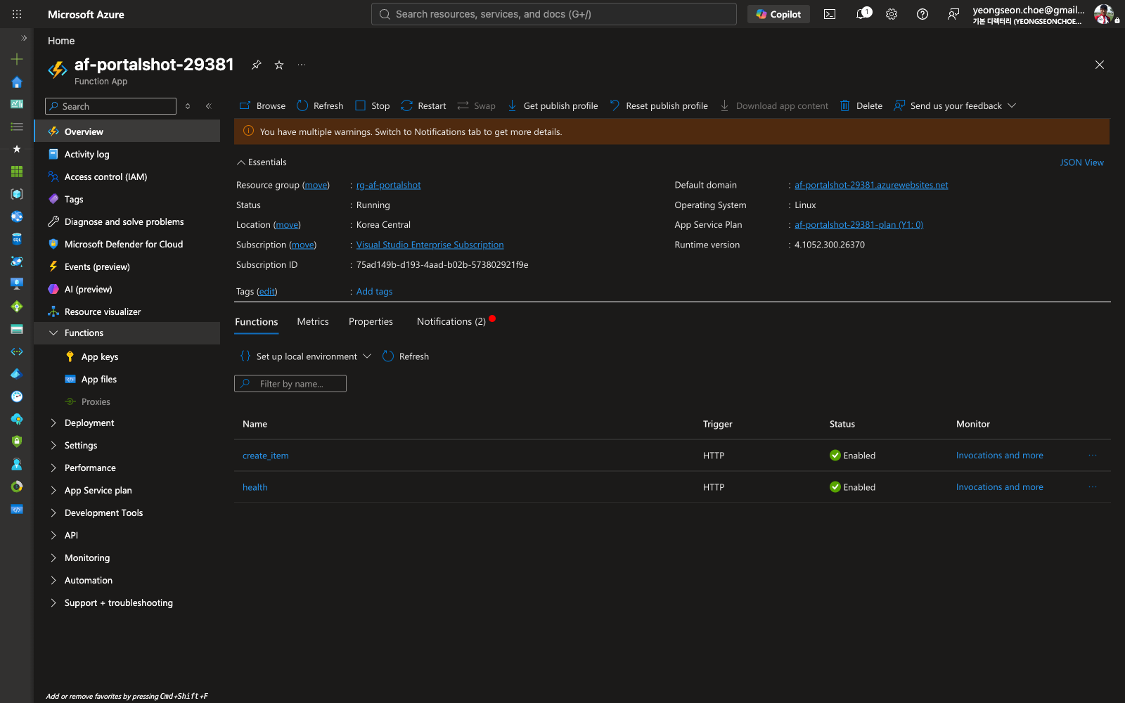Expand the left portal sidebar
The image size is (1125, 703).
coord(23,38)
